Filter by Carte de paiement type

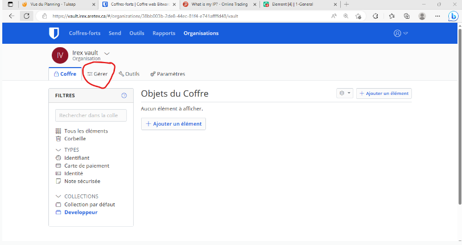(x=82, y=166)
